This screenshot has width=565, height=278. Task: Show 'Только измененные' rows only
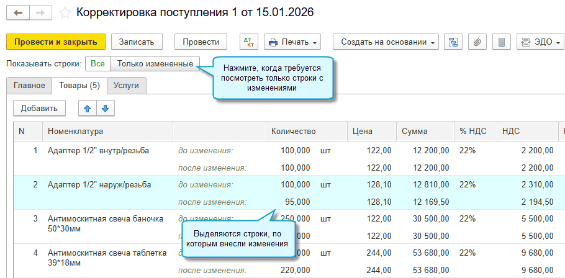pos(155,64)
